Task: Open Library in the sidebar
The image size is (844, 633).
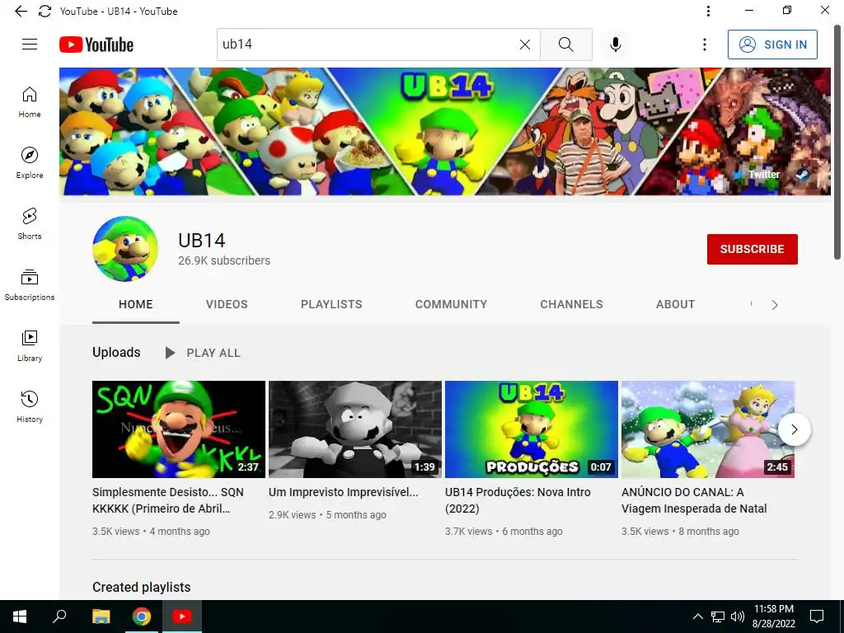Action: (x=30, y=345)
